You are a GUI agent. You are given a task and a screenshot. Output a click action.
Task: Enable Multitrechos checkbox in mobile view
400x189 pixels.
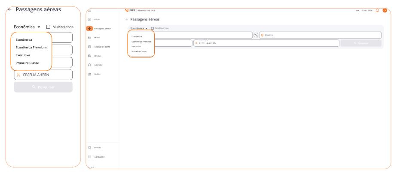click(48, 27)
